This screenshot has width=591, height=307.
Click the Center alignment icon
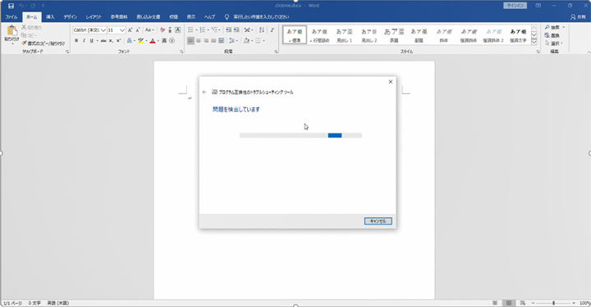(x=199, y=41)
